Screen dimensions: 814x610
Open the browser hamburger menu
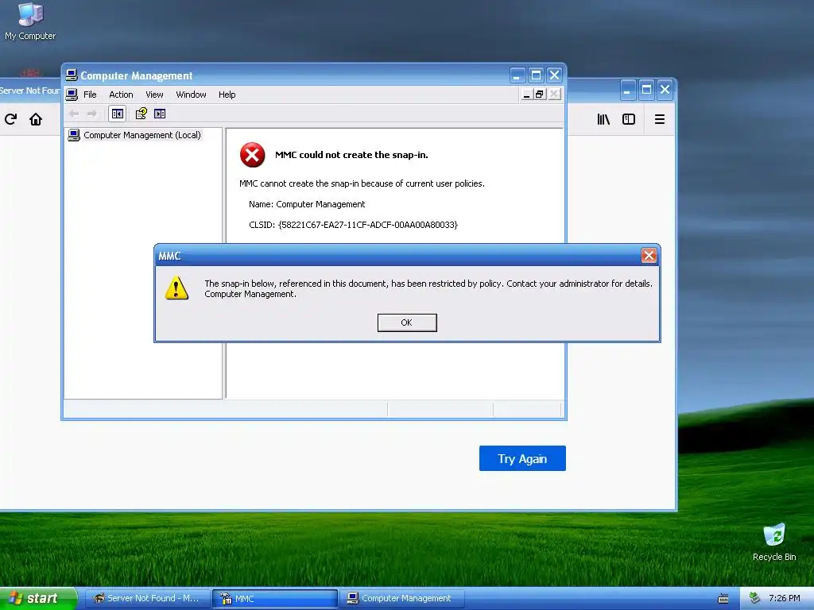tap(660, 119)
